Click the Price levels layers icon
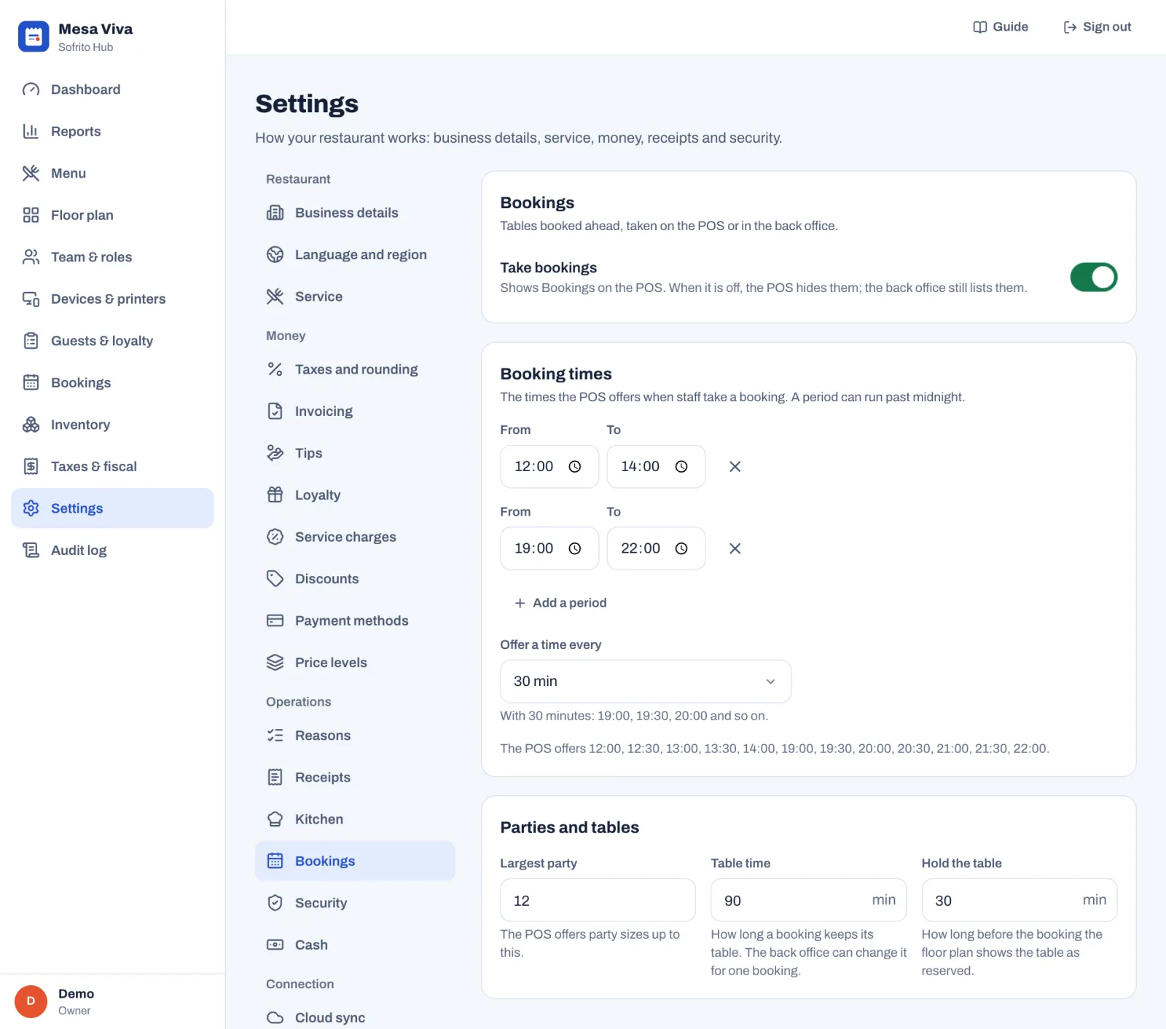 tap(275, 663)
